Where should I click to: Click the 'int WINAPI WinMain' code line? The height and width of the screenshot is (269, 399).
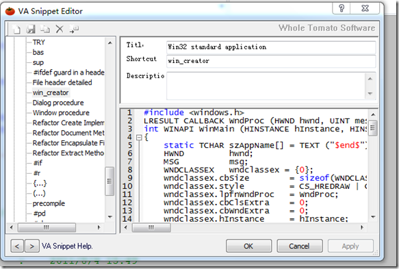[x=255, y=129]
